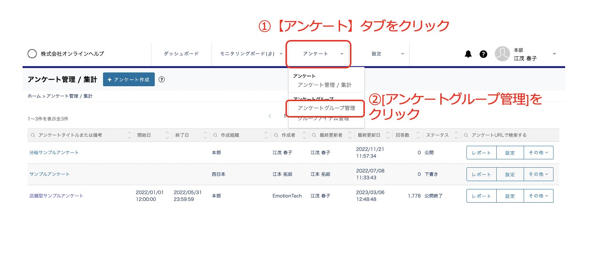Open the アンケート tab dropdown
595x259 pixels.
[x=319, y=54]
